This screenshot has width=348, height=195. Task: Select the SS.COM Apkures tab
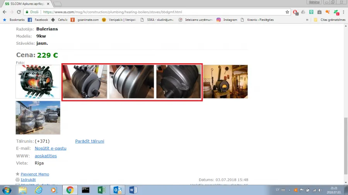coord(27,4)
